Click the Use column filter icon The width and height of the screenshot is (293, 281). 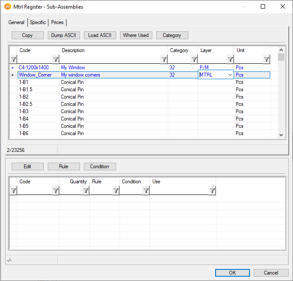pos(212,191)
